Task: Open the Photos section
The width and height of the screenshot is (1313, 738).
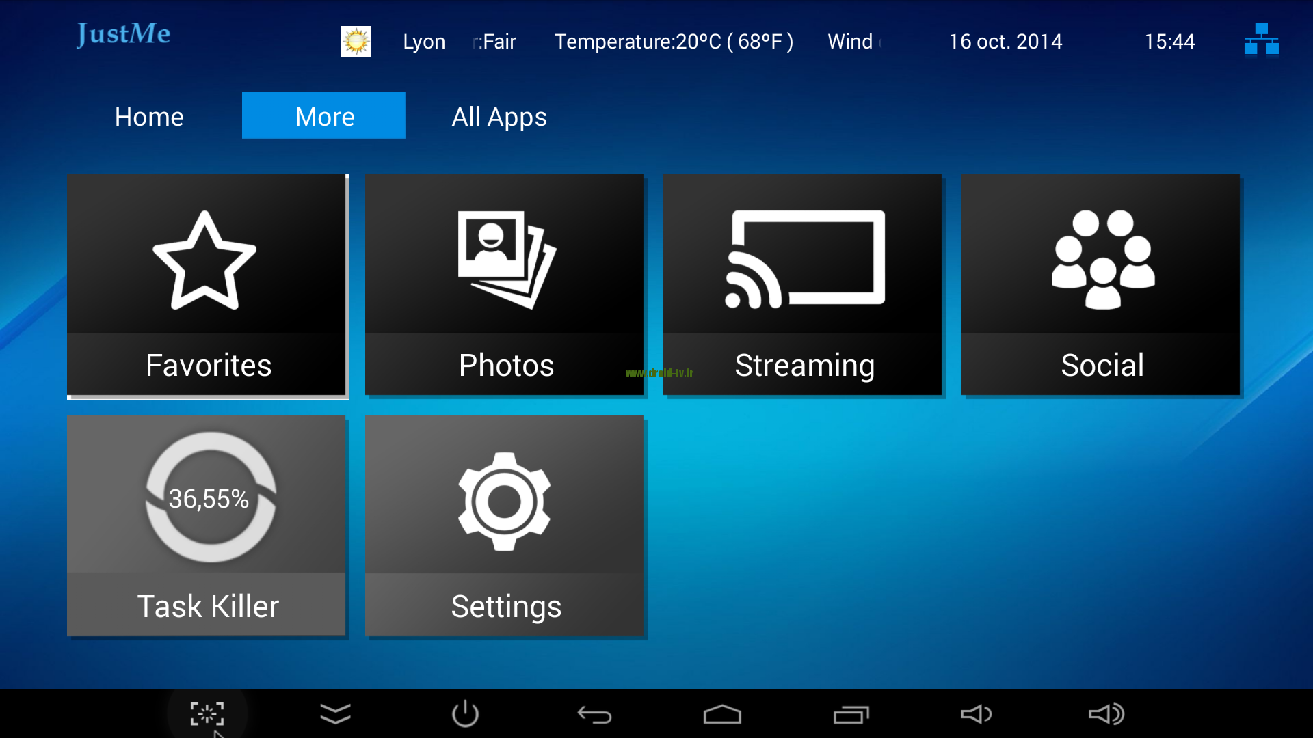Action: pos(504,283)
